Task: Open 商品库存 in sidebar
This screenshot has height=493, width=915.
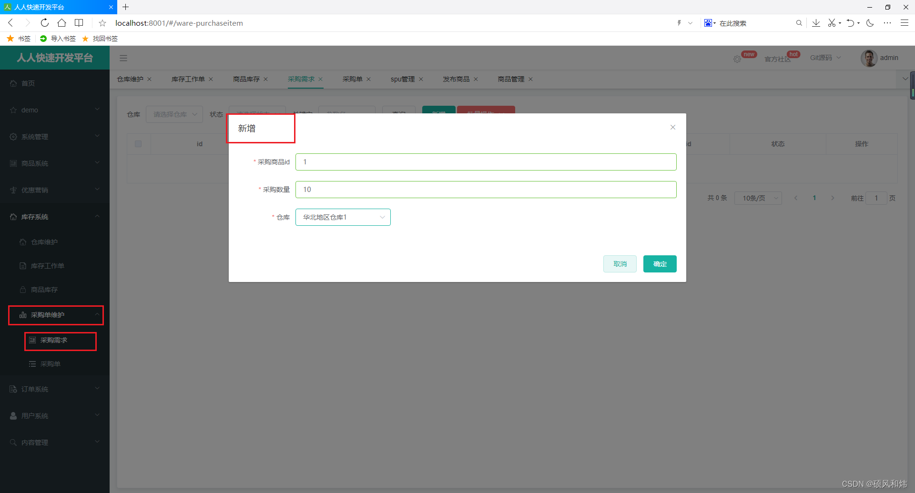Action: pyautogui.click(x=55, y=290)
